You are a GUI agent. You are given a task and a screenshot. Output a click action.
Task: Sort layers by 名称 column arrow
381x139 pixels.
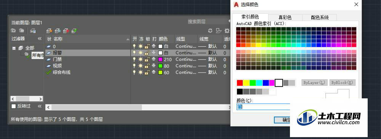click(128, 39)
